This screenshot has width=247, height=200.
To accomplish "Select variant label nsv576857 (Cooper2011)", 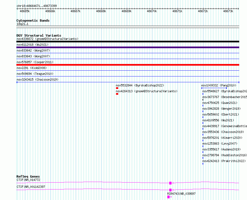I will pyautogui.click(x=35, y=62).
